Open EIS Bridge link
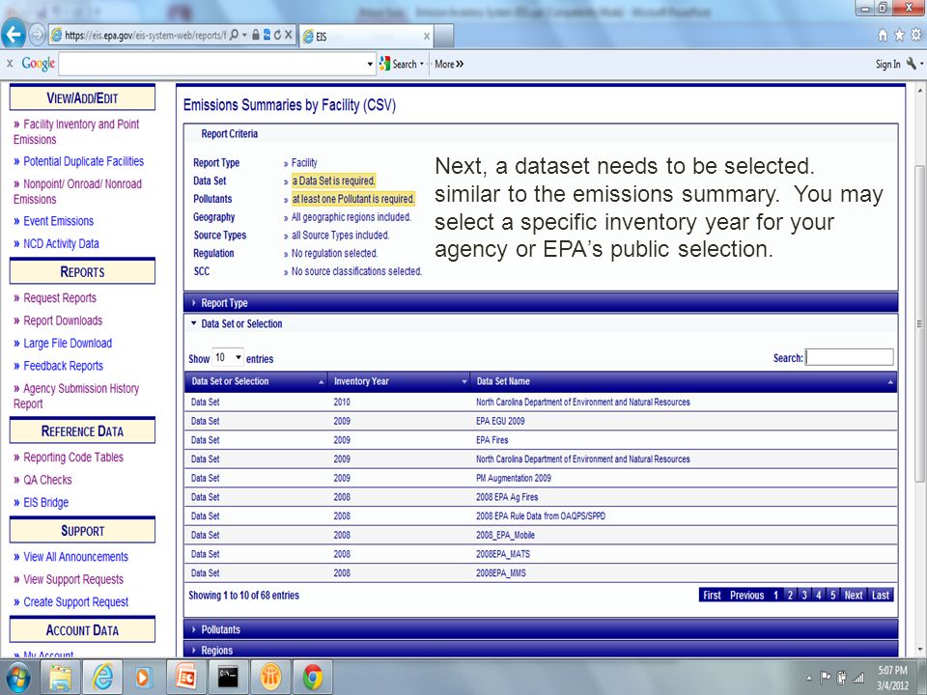Viewport: 927px width, 695px height. [46, 502]
